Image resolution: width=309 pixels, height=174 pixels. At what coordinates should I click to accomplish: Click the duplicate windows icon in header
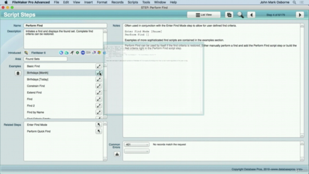pyautogui.click(x=229, y=15)
